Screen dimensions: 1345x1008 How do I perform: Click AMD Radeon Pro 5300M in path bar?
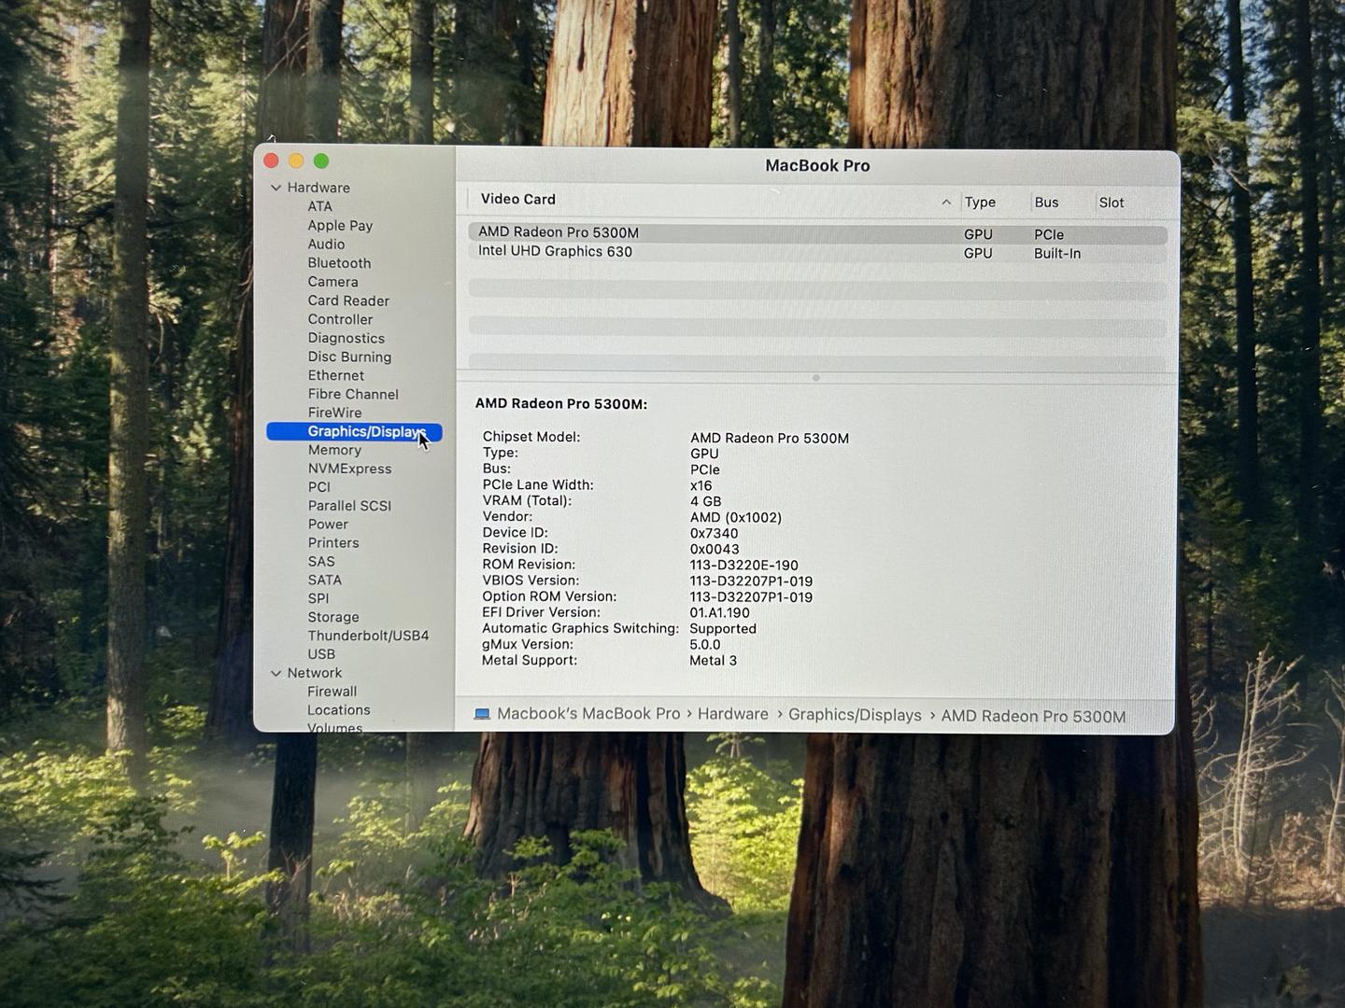pos(1033,716)
